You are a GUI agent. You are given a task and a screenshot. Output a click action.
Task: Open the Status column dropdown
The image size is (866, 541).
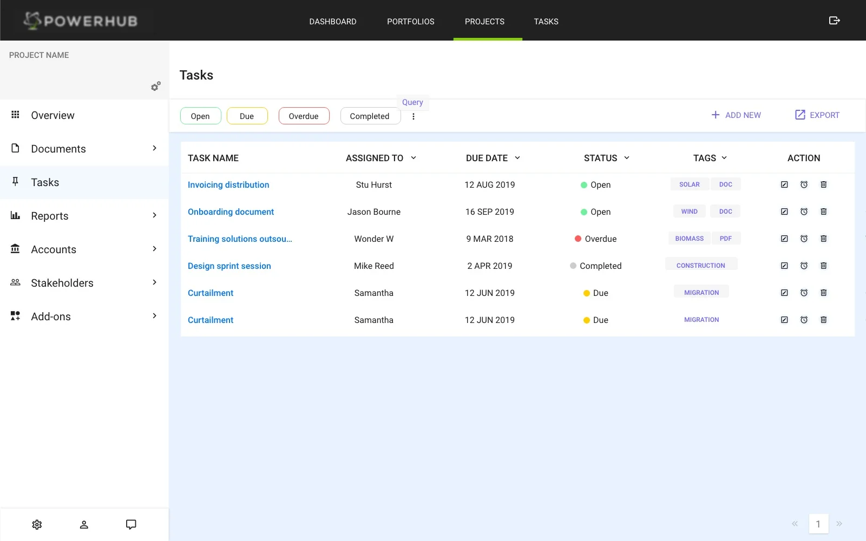(627, 158)
